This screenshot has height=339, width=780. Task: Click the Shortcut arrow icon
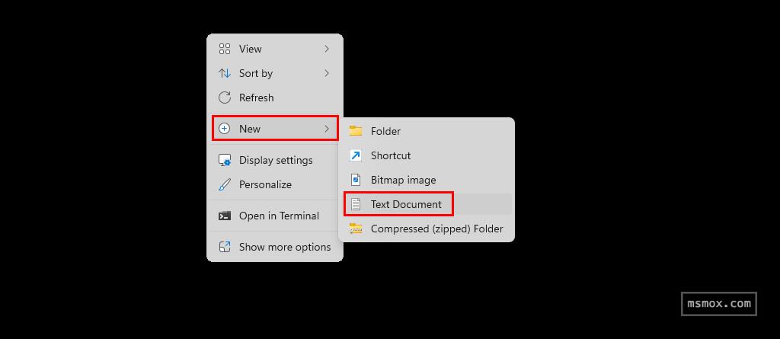[356, 155]
